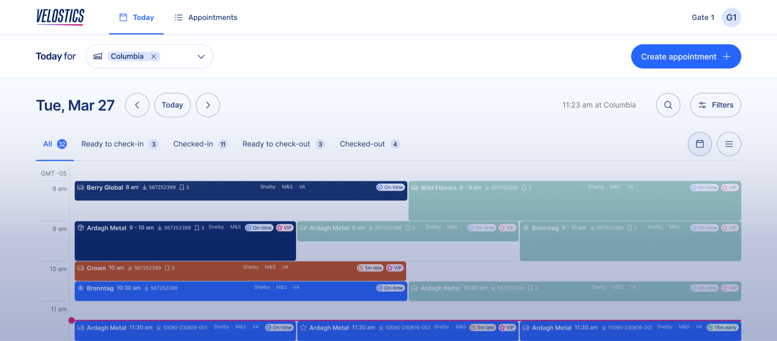Click 11:23 am at Columbia text
Screen dimensions: 777x341
click(x=599, y=105)
